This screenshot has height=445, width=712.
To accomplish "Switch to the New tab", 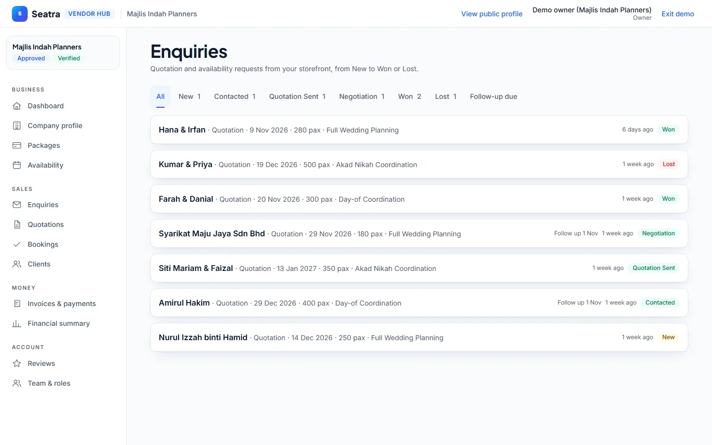I will click(189, 96).
